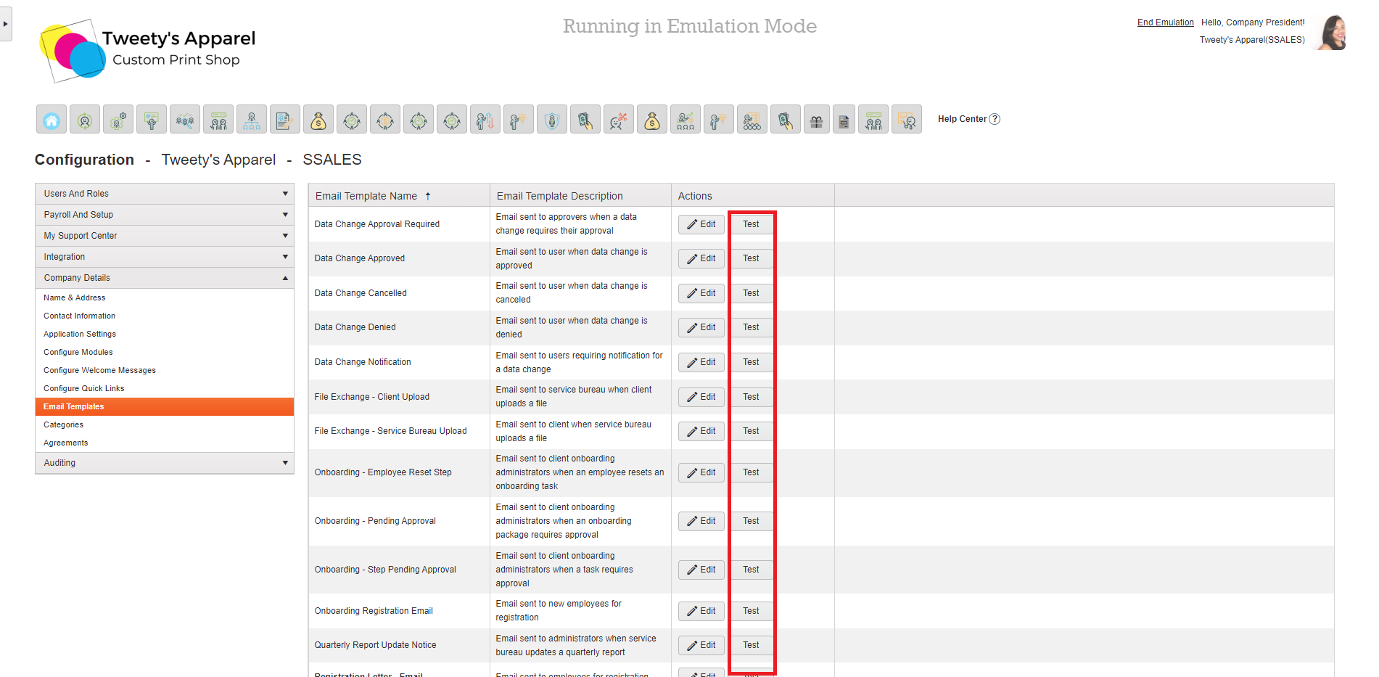Screen dimensions: 1379x677
Task: Test the Data Change Denied email
Action: [751, 327]
